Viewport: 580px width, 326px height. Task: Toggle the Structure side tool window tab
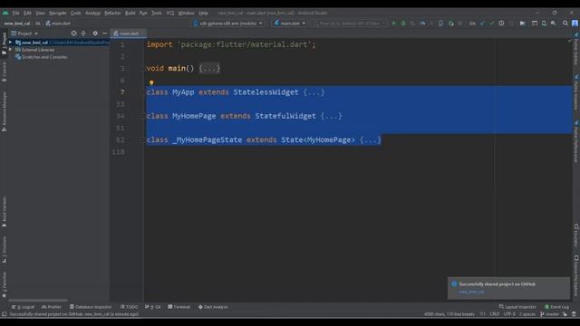pos(4,250)
